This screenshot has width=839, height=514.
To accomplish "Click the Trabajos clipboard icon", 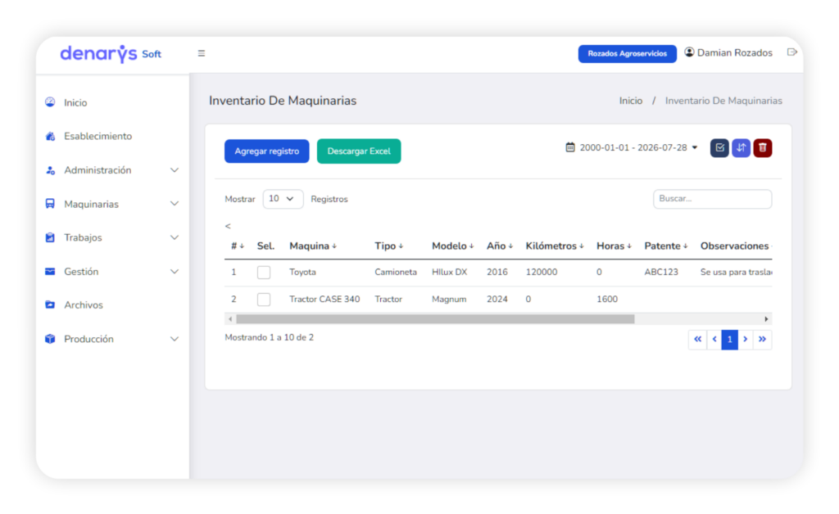I will [x=50, y=237].
